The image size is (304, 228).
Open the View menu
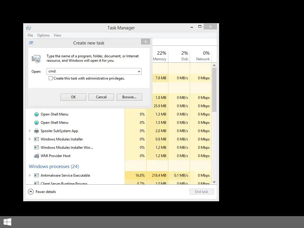click(57, 35)
